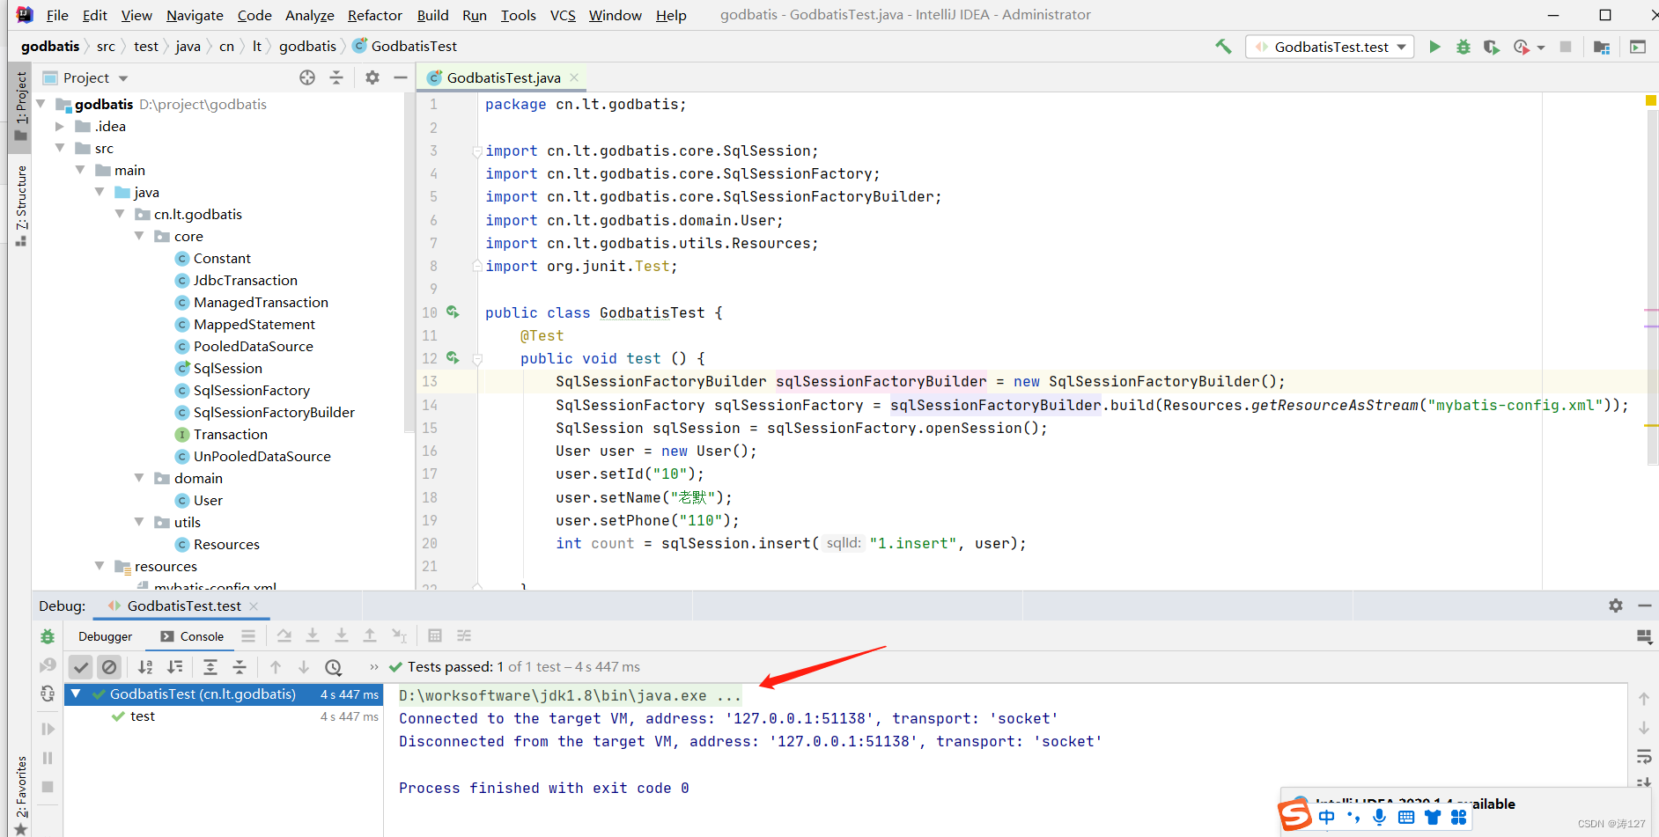Switch to Debugger tab
The height and width of the screenshot is (837, 1659).
[105, 636]
